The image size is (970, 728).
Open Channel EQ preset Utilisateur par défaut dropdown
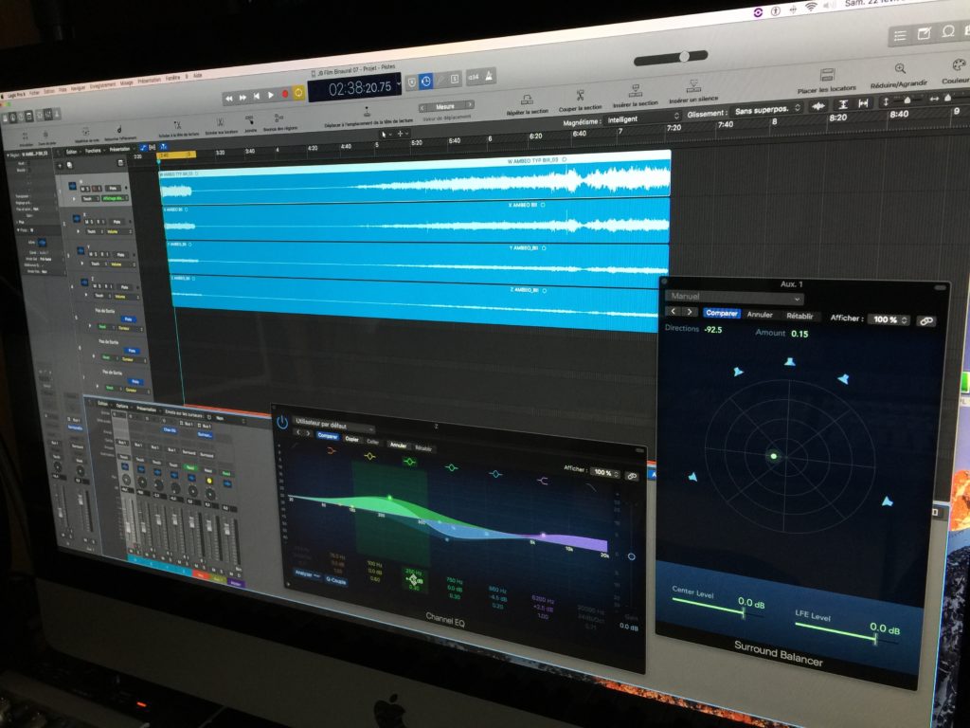[x=334, y=426]
